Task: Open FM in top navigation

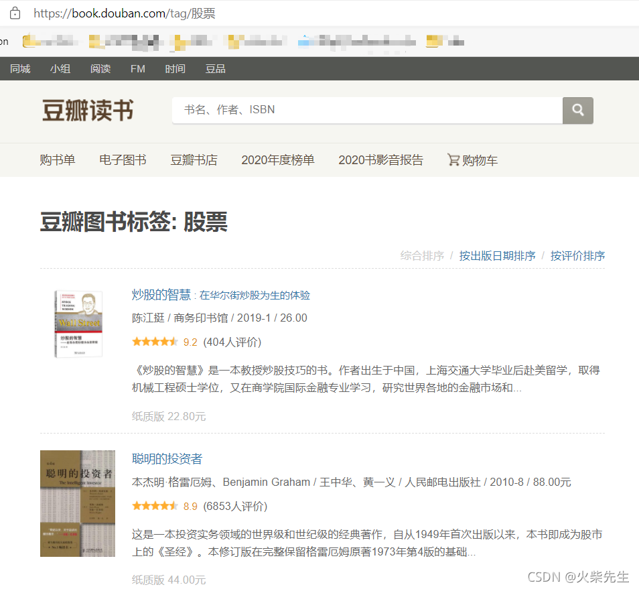Action: pyautogui.click(x=137, y=69)
